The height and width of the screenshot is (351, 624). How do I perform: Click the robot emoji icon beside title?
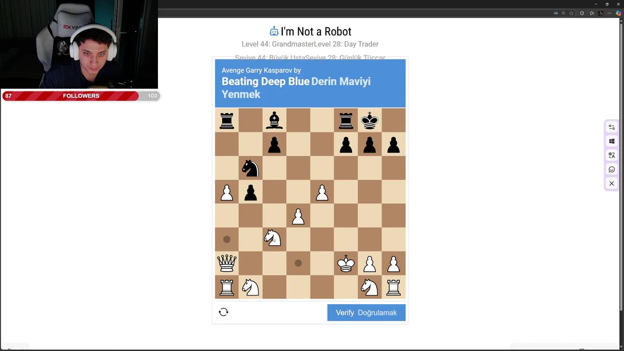pyautogui.click(x=274, y=31)
